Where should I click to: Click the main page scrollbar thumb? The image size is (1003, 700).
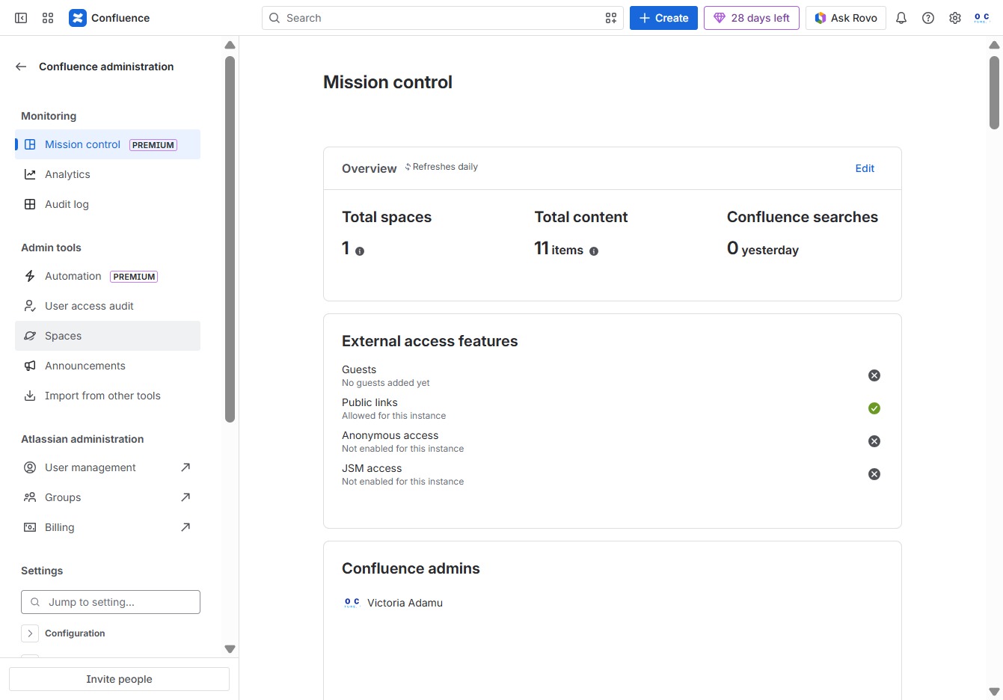click(x=994, y=92)
